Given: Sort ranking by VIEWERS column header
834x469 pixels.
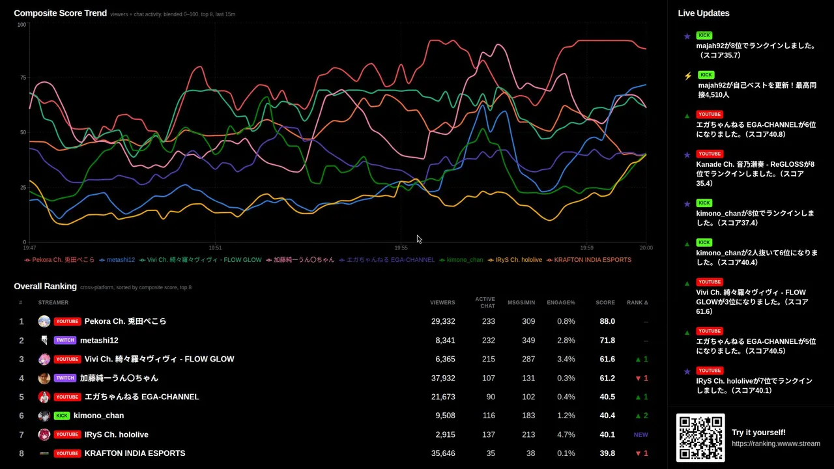Looking at the screenshot, I should (442, 302).
